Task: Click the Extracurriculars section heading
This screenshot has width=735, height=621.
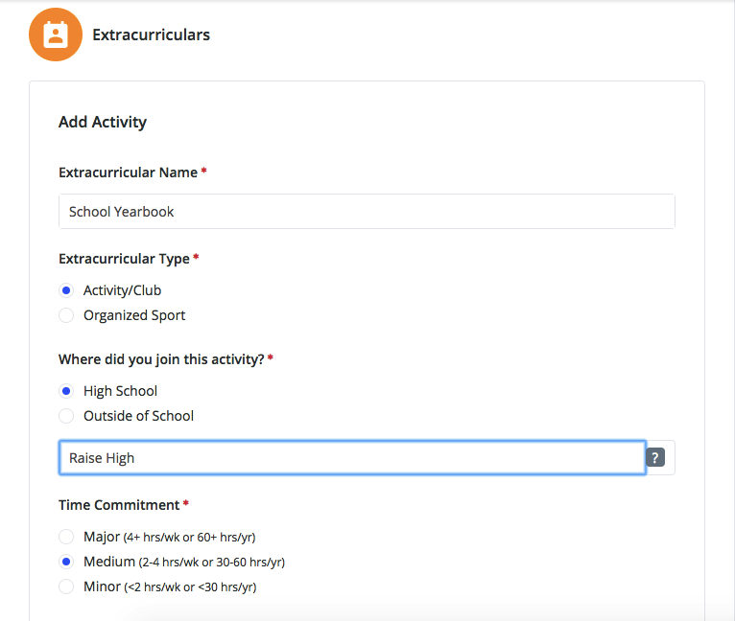Action: (151, 35)
